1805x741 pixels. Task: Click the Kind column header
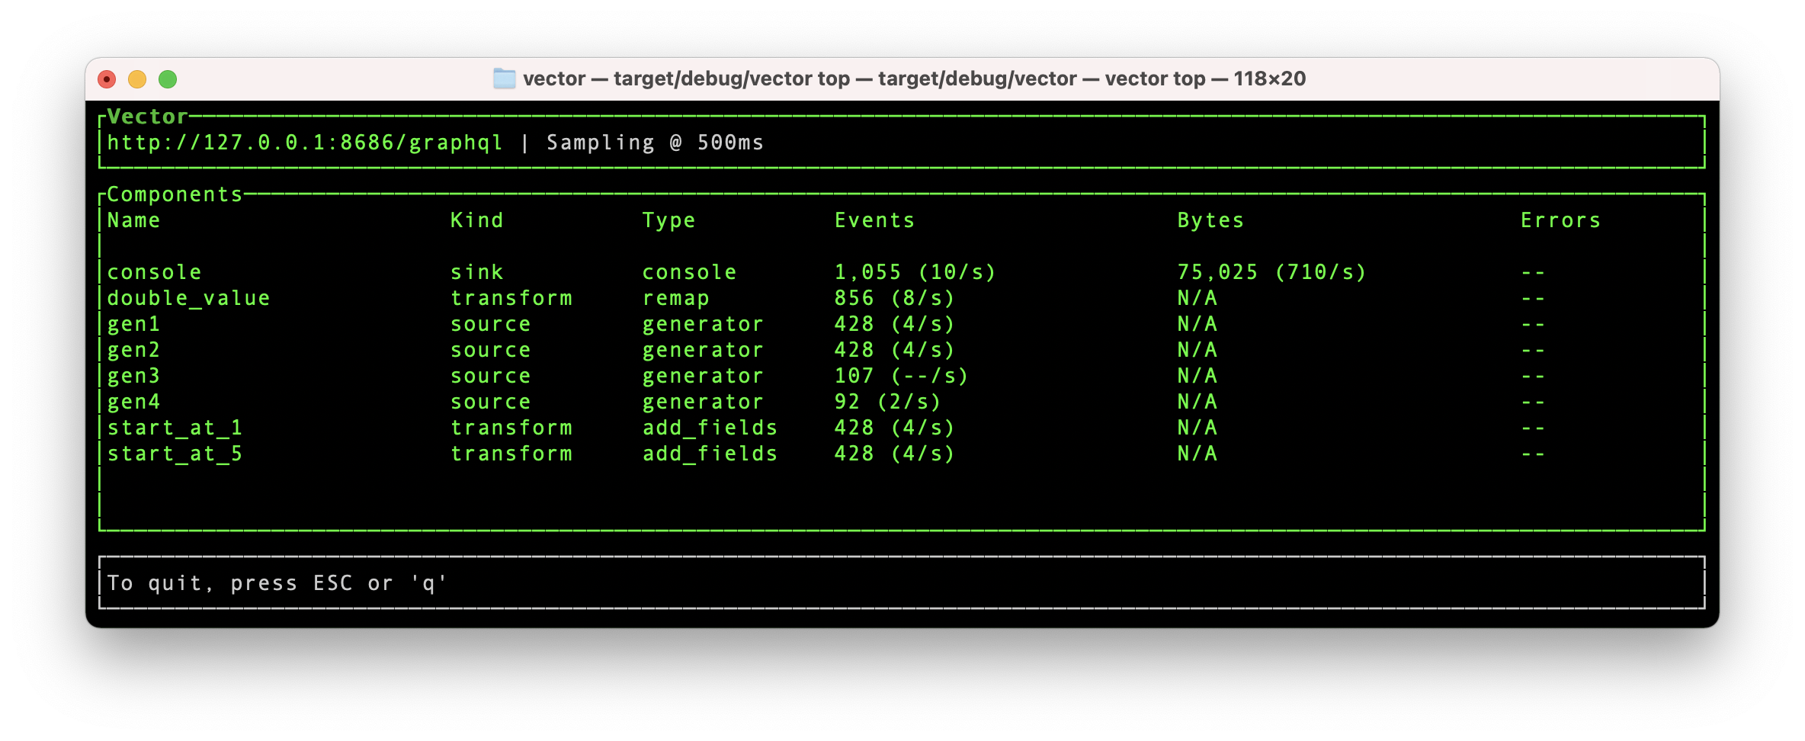(x=476, y=220)
